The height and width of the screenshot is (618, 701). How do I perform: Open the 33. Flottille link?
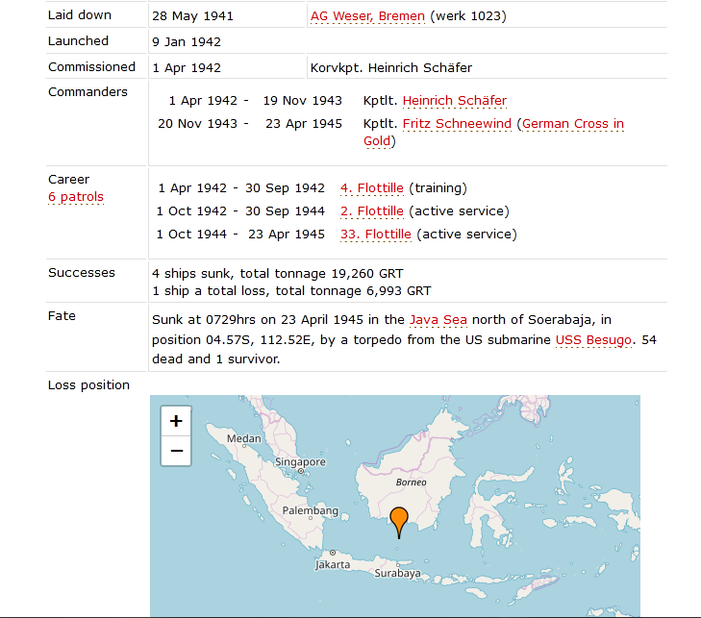coord(376,235)
